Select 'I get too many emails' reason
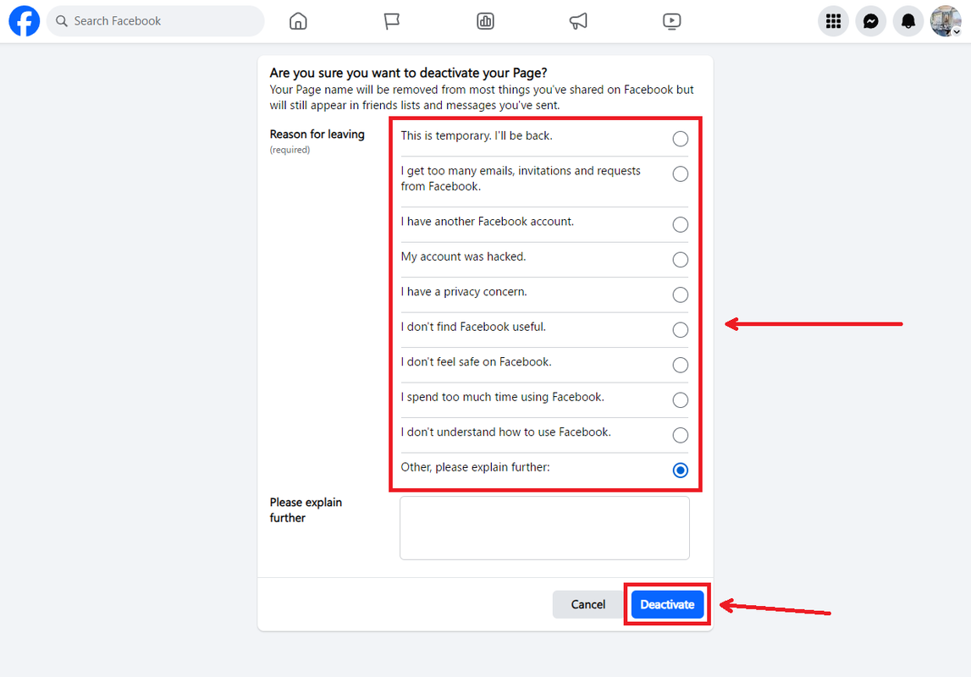The width and height of the screenshot is (971, 677). pyautogui.click(x=680, y=173)
